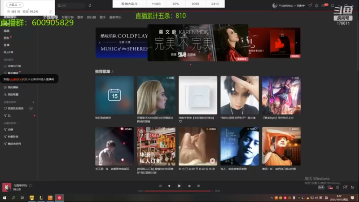Open the Karen Mok banner
359x202 pixels.
click(x=198, y=43)
